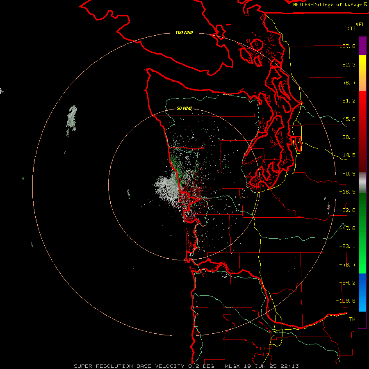This screenshot has height=369, width=369.
Task: Click the gray near-zero color bar segment
Action: [x=362, y=182]
